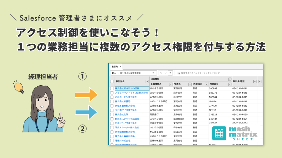The height and width of the screenshot is (158, 282).
Task: Open the 株式会社あさひかわ証券 account link
Action: (127, 88)
